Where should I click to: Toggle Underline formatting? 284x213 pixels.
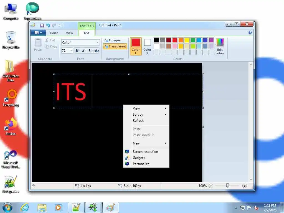90,50
